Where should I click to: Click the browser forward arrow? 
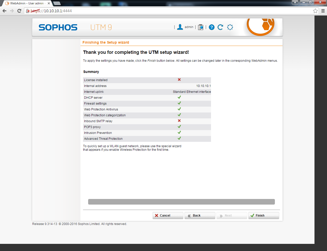tap(12, 11)
